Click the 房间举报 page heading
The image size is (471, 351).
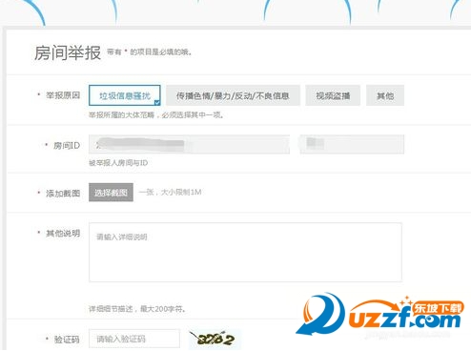pyautogui.click(x=68, y=52)
